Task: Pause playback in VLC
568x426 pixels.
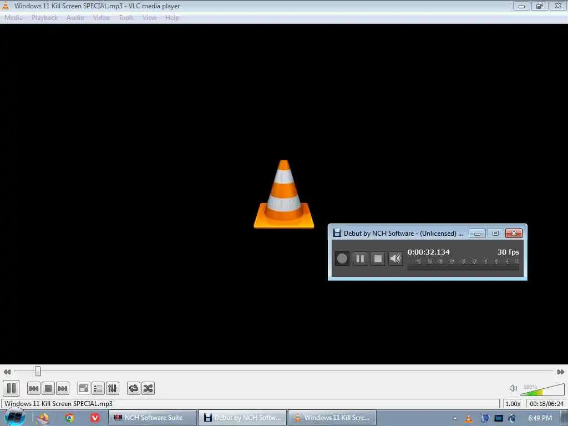Action: click(11, 388)
